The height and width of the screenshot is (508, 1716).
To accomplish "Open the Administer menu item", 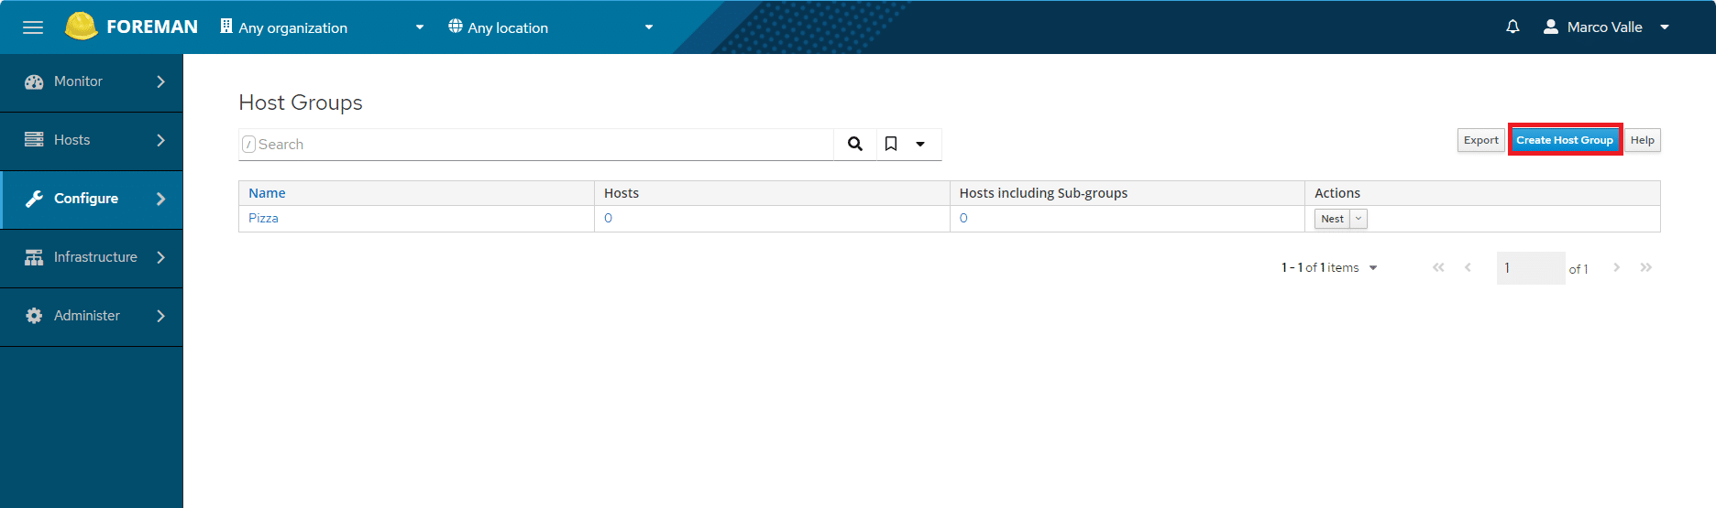I will click(x=92, y=317).
